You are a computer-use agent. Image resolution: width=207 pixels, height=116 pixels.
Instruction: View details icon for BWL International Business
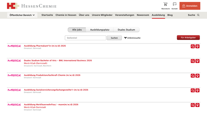[x=193, y=61]
